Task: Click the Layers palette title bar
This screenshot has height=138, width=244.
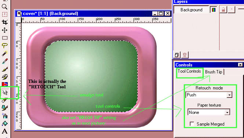Action: [x=208, y=2]
